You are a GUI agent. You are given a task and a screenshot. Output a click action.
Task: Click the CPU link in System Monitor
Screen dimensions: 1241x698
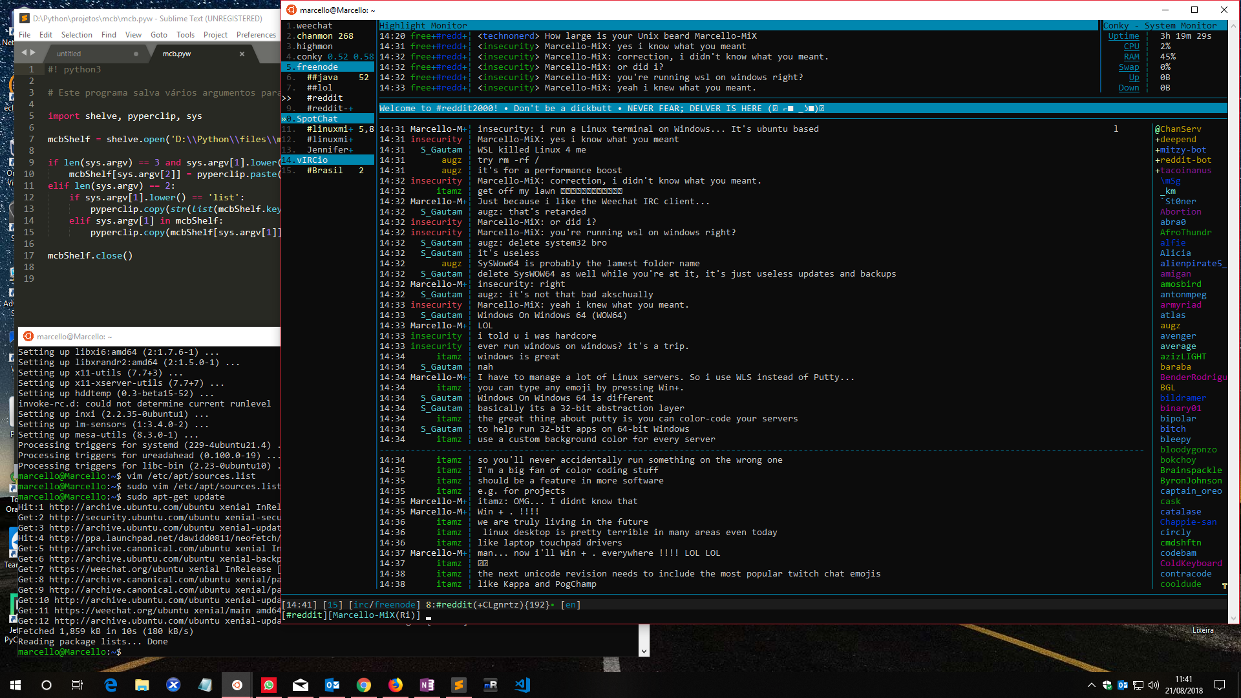(x=1131, y=47)
